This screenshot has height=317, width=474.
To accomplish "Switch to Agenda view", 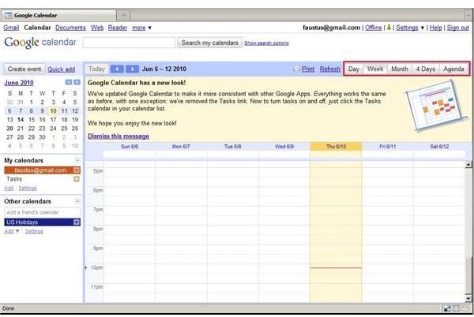I will click(453, 69).
